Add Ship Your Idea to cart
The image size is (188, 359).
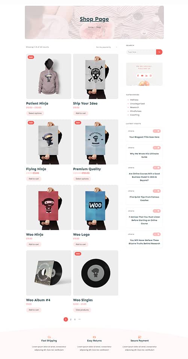click(80, 113)
